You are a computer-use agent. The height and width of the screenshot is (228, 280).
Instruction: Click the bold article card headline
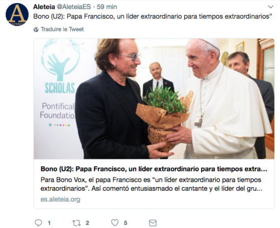coord(154,169)
